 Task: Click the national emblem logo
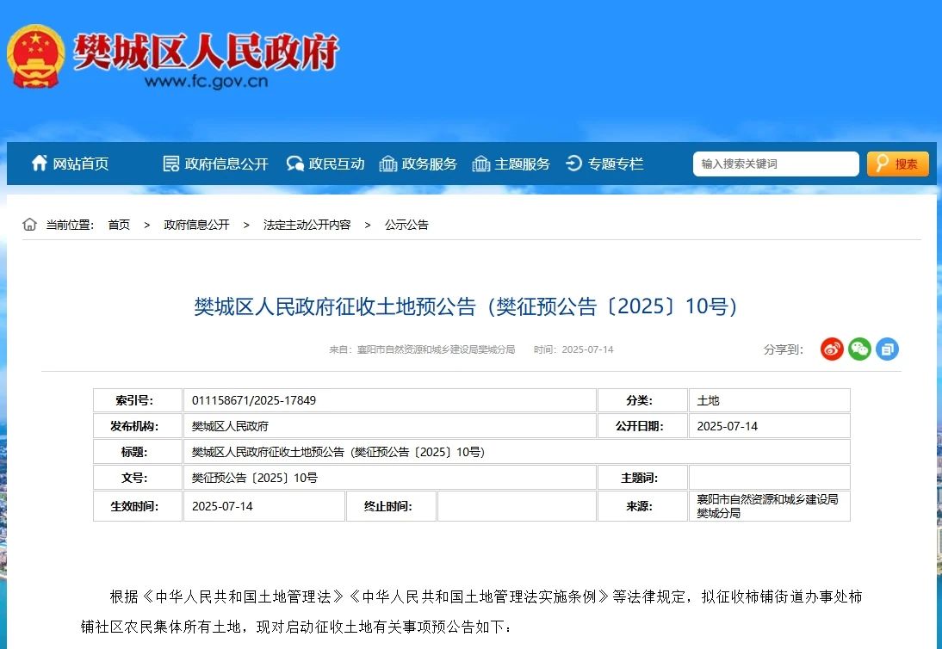click(x=35, y=56)
